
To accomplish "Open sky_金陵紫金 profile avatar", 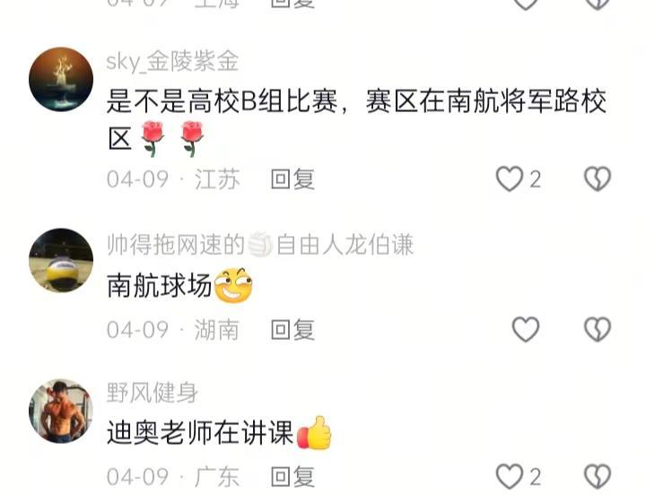I will [61, 79].
